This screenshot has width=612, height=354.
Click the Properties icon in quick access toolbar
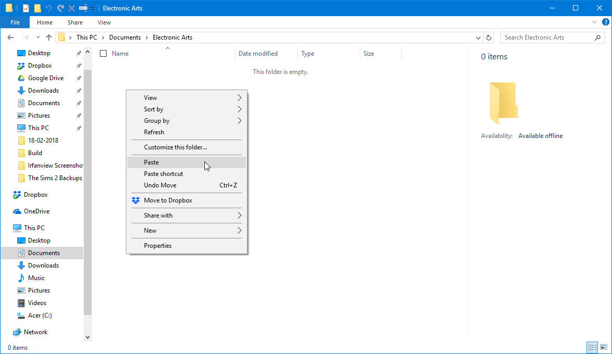(x=26, y=8)
